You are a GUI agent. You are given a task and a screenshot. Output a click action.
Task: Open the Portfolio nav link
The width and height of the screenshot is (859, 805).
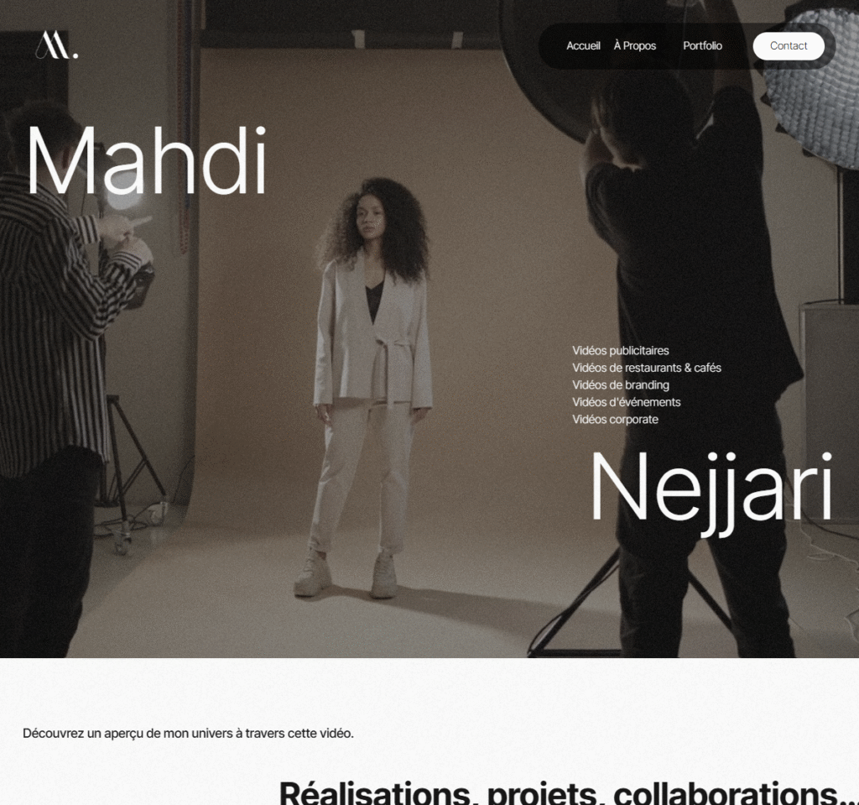[702, 46]
